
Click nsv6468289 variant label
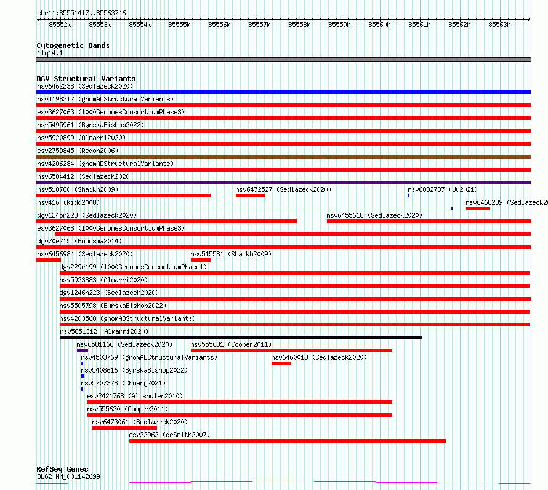[506, 202]
